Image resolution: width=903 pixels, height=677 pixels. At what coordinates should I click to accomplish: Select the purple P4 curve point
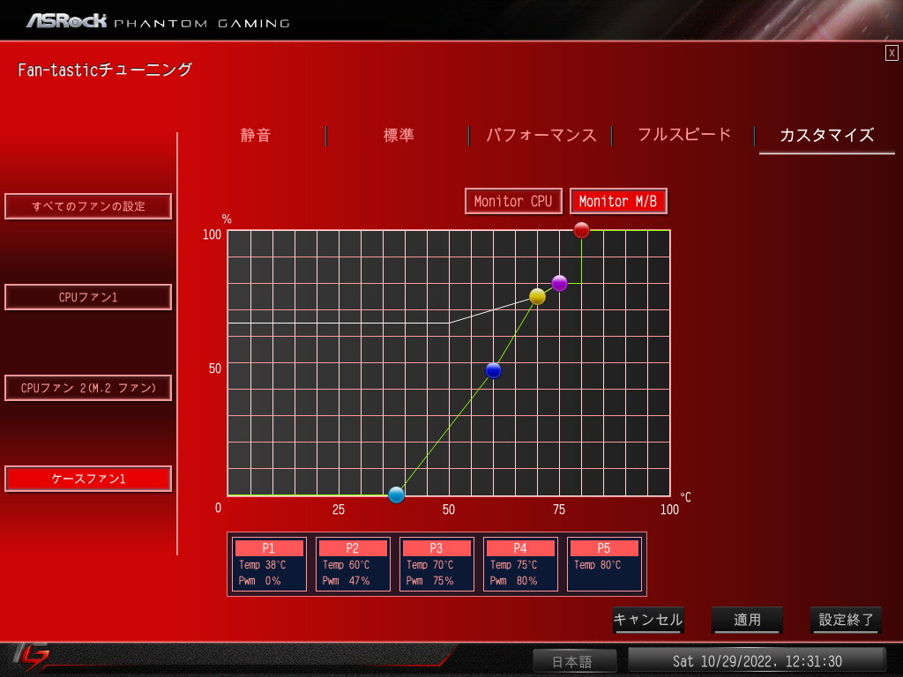click(559, 283)
